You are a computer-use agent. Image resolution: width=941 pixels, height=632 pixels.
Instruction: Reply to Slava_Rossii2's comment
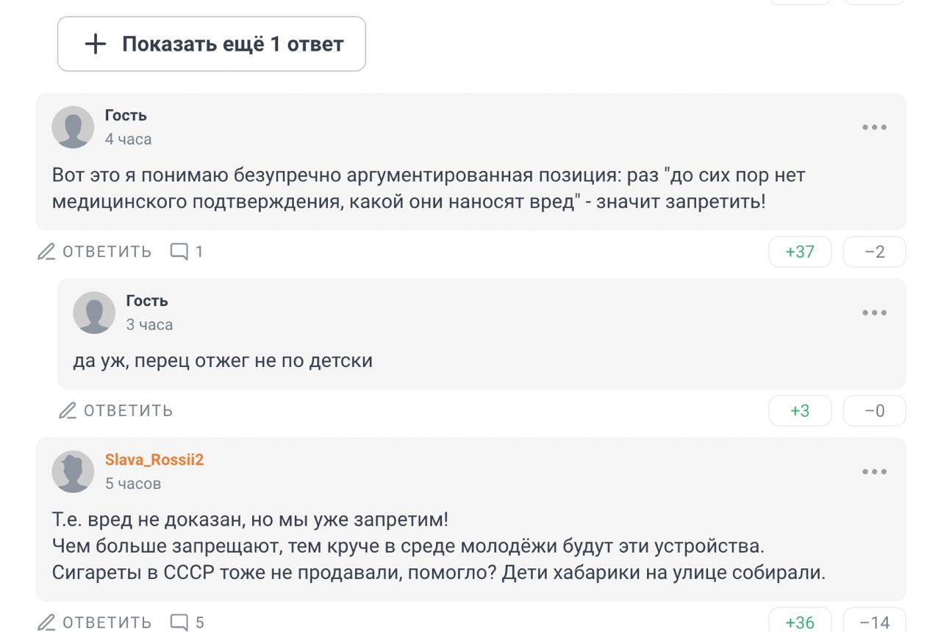click(x=95, y=622)
